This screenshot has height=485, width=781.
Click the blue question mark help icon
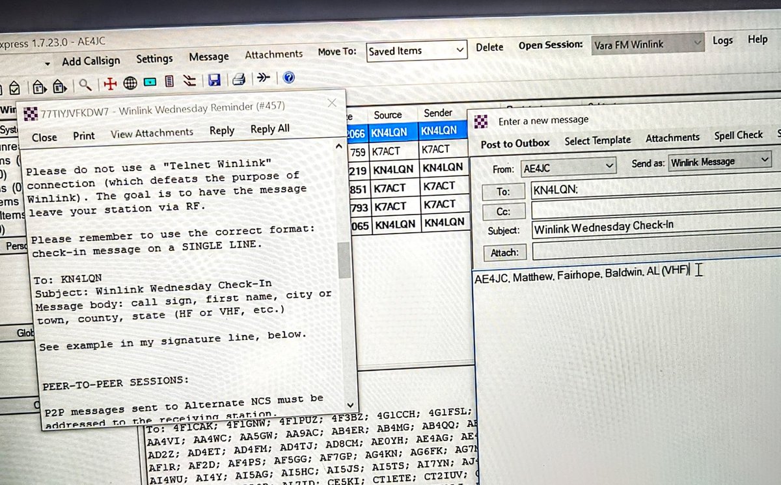(288, 77)
